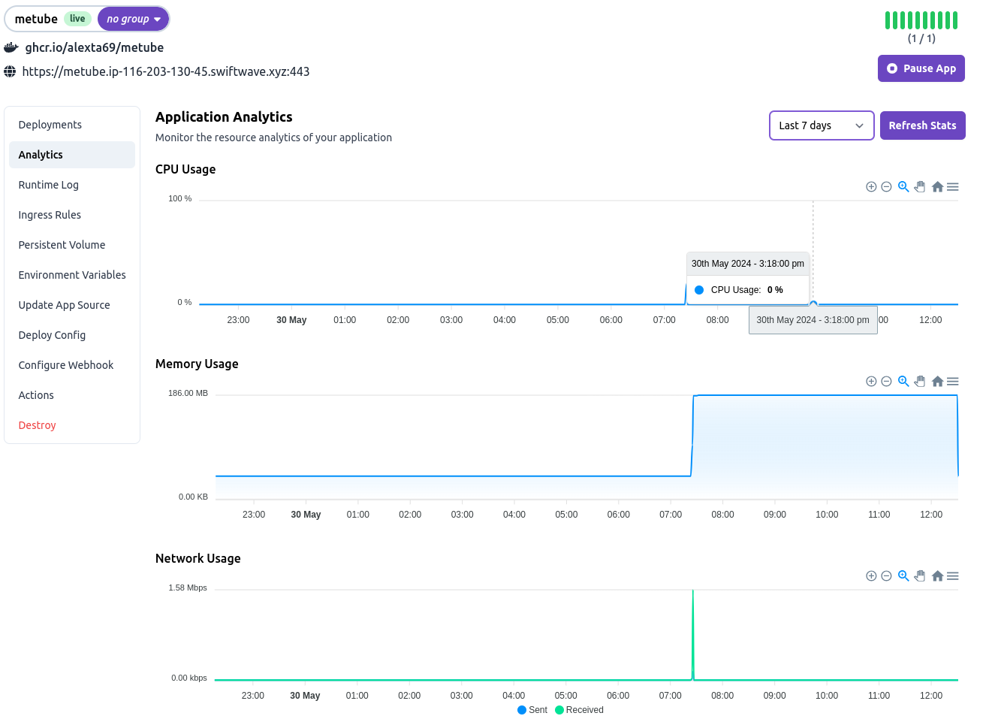The image size is (989, 719).
Task: Open Configure Webhook section
Action: [72, 365]
